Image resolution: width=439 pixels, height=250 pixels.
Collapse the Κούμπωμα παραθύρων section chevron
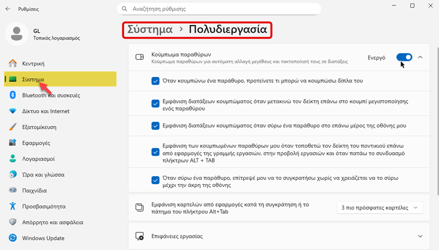click(420, 57)
